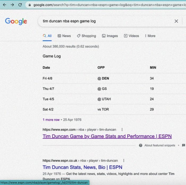Click the browser forward arrow
The width and height of the screenshot is (186, 185).
pos(12,5)
